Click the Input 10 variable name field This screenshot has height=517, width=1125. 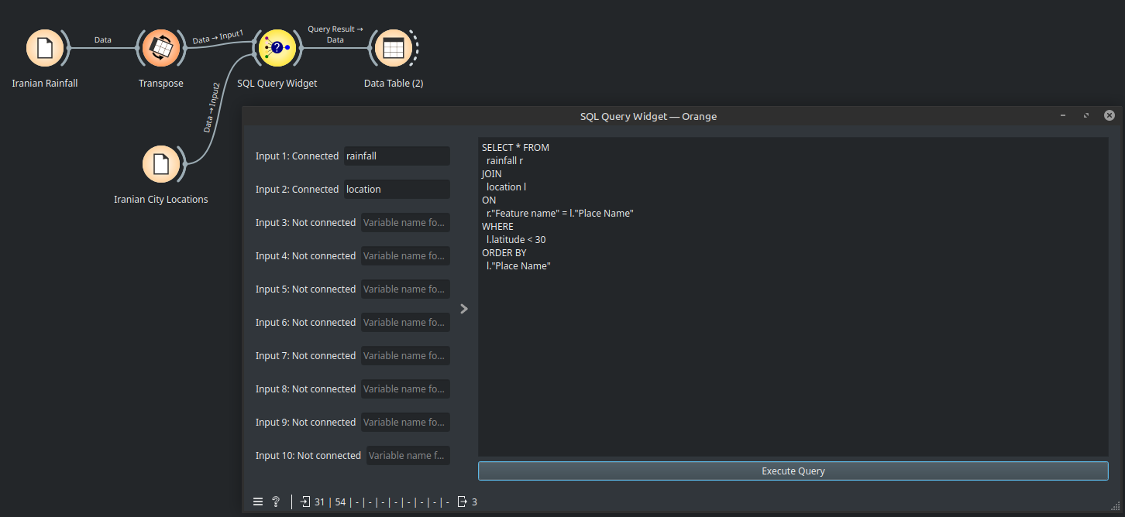(408, 456)
